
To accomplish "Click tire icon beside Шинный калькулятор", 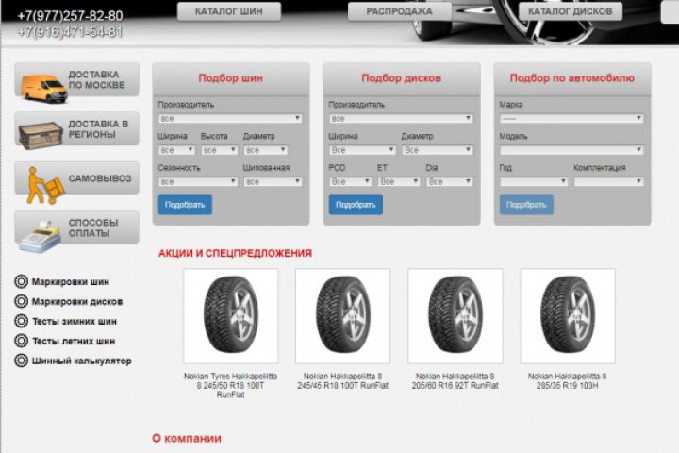I will [21, 361].
